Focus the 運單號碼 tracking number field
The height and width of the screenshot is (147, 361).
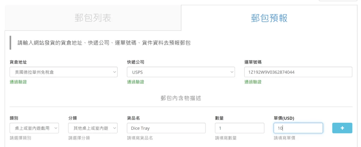(298, 72)
